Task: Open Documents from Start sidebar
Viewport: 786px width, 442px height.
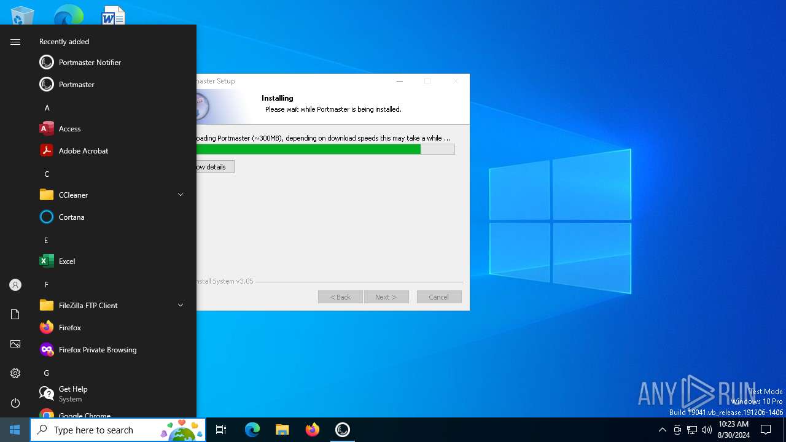Action: coord(15,314)
